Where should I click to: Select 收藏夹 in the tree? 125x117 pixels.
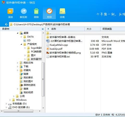[x=27, y=70]
